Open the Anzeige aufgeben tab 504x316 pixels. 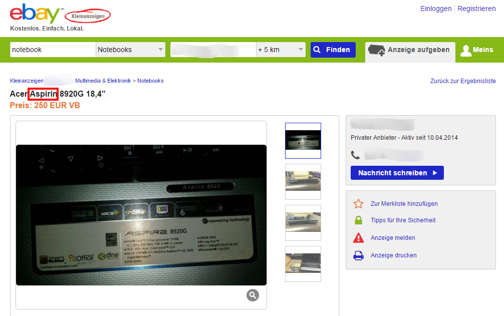410,52
